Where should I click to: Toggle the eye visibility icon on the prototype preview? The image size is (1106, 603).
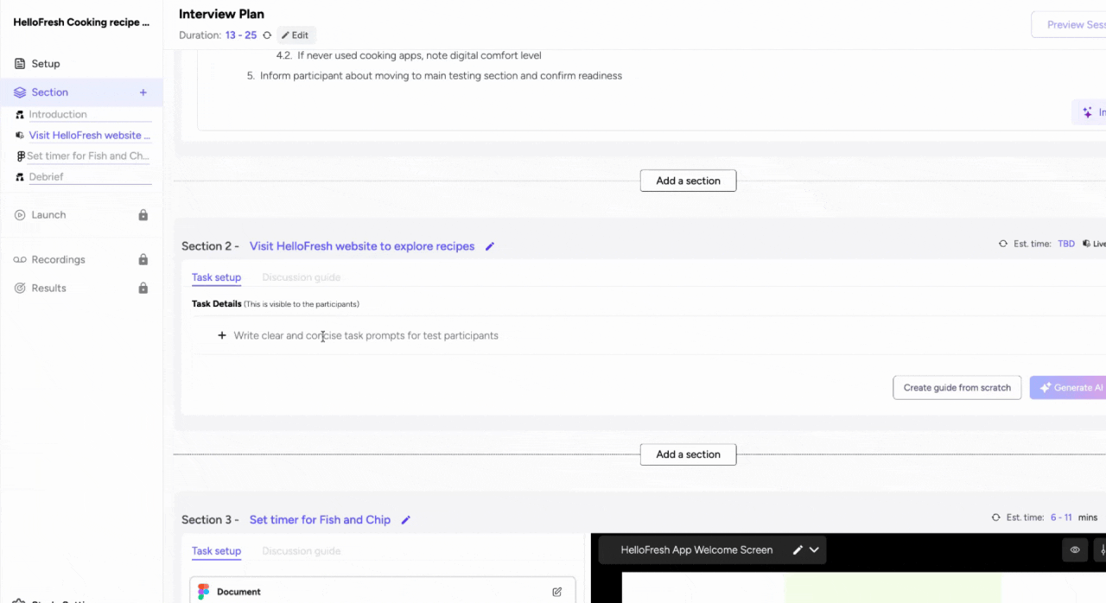click(x=1074, y=549)
